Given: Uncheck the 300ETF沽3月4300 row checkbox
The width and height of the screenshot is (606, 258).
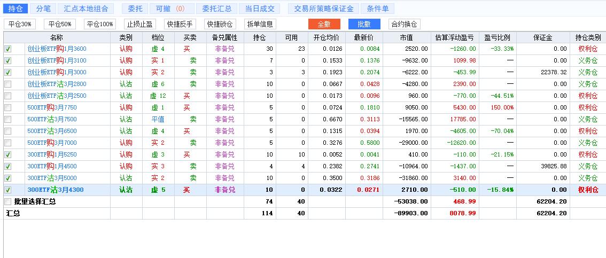Looking at the screenshot, I should [x=7, y=190].
